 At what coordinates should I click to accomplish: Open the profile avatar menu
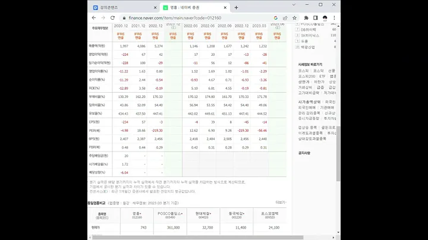pos(325,18)
